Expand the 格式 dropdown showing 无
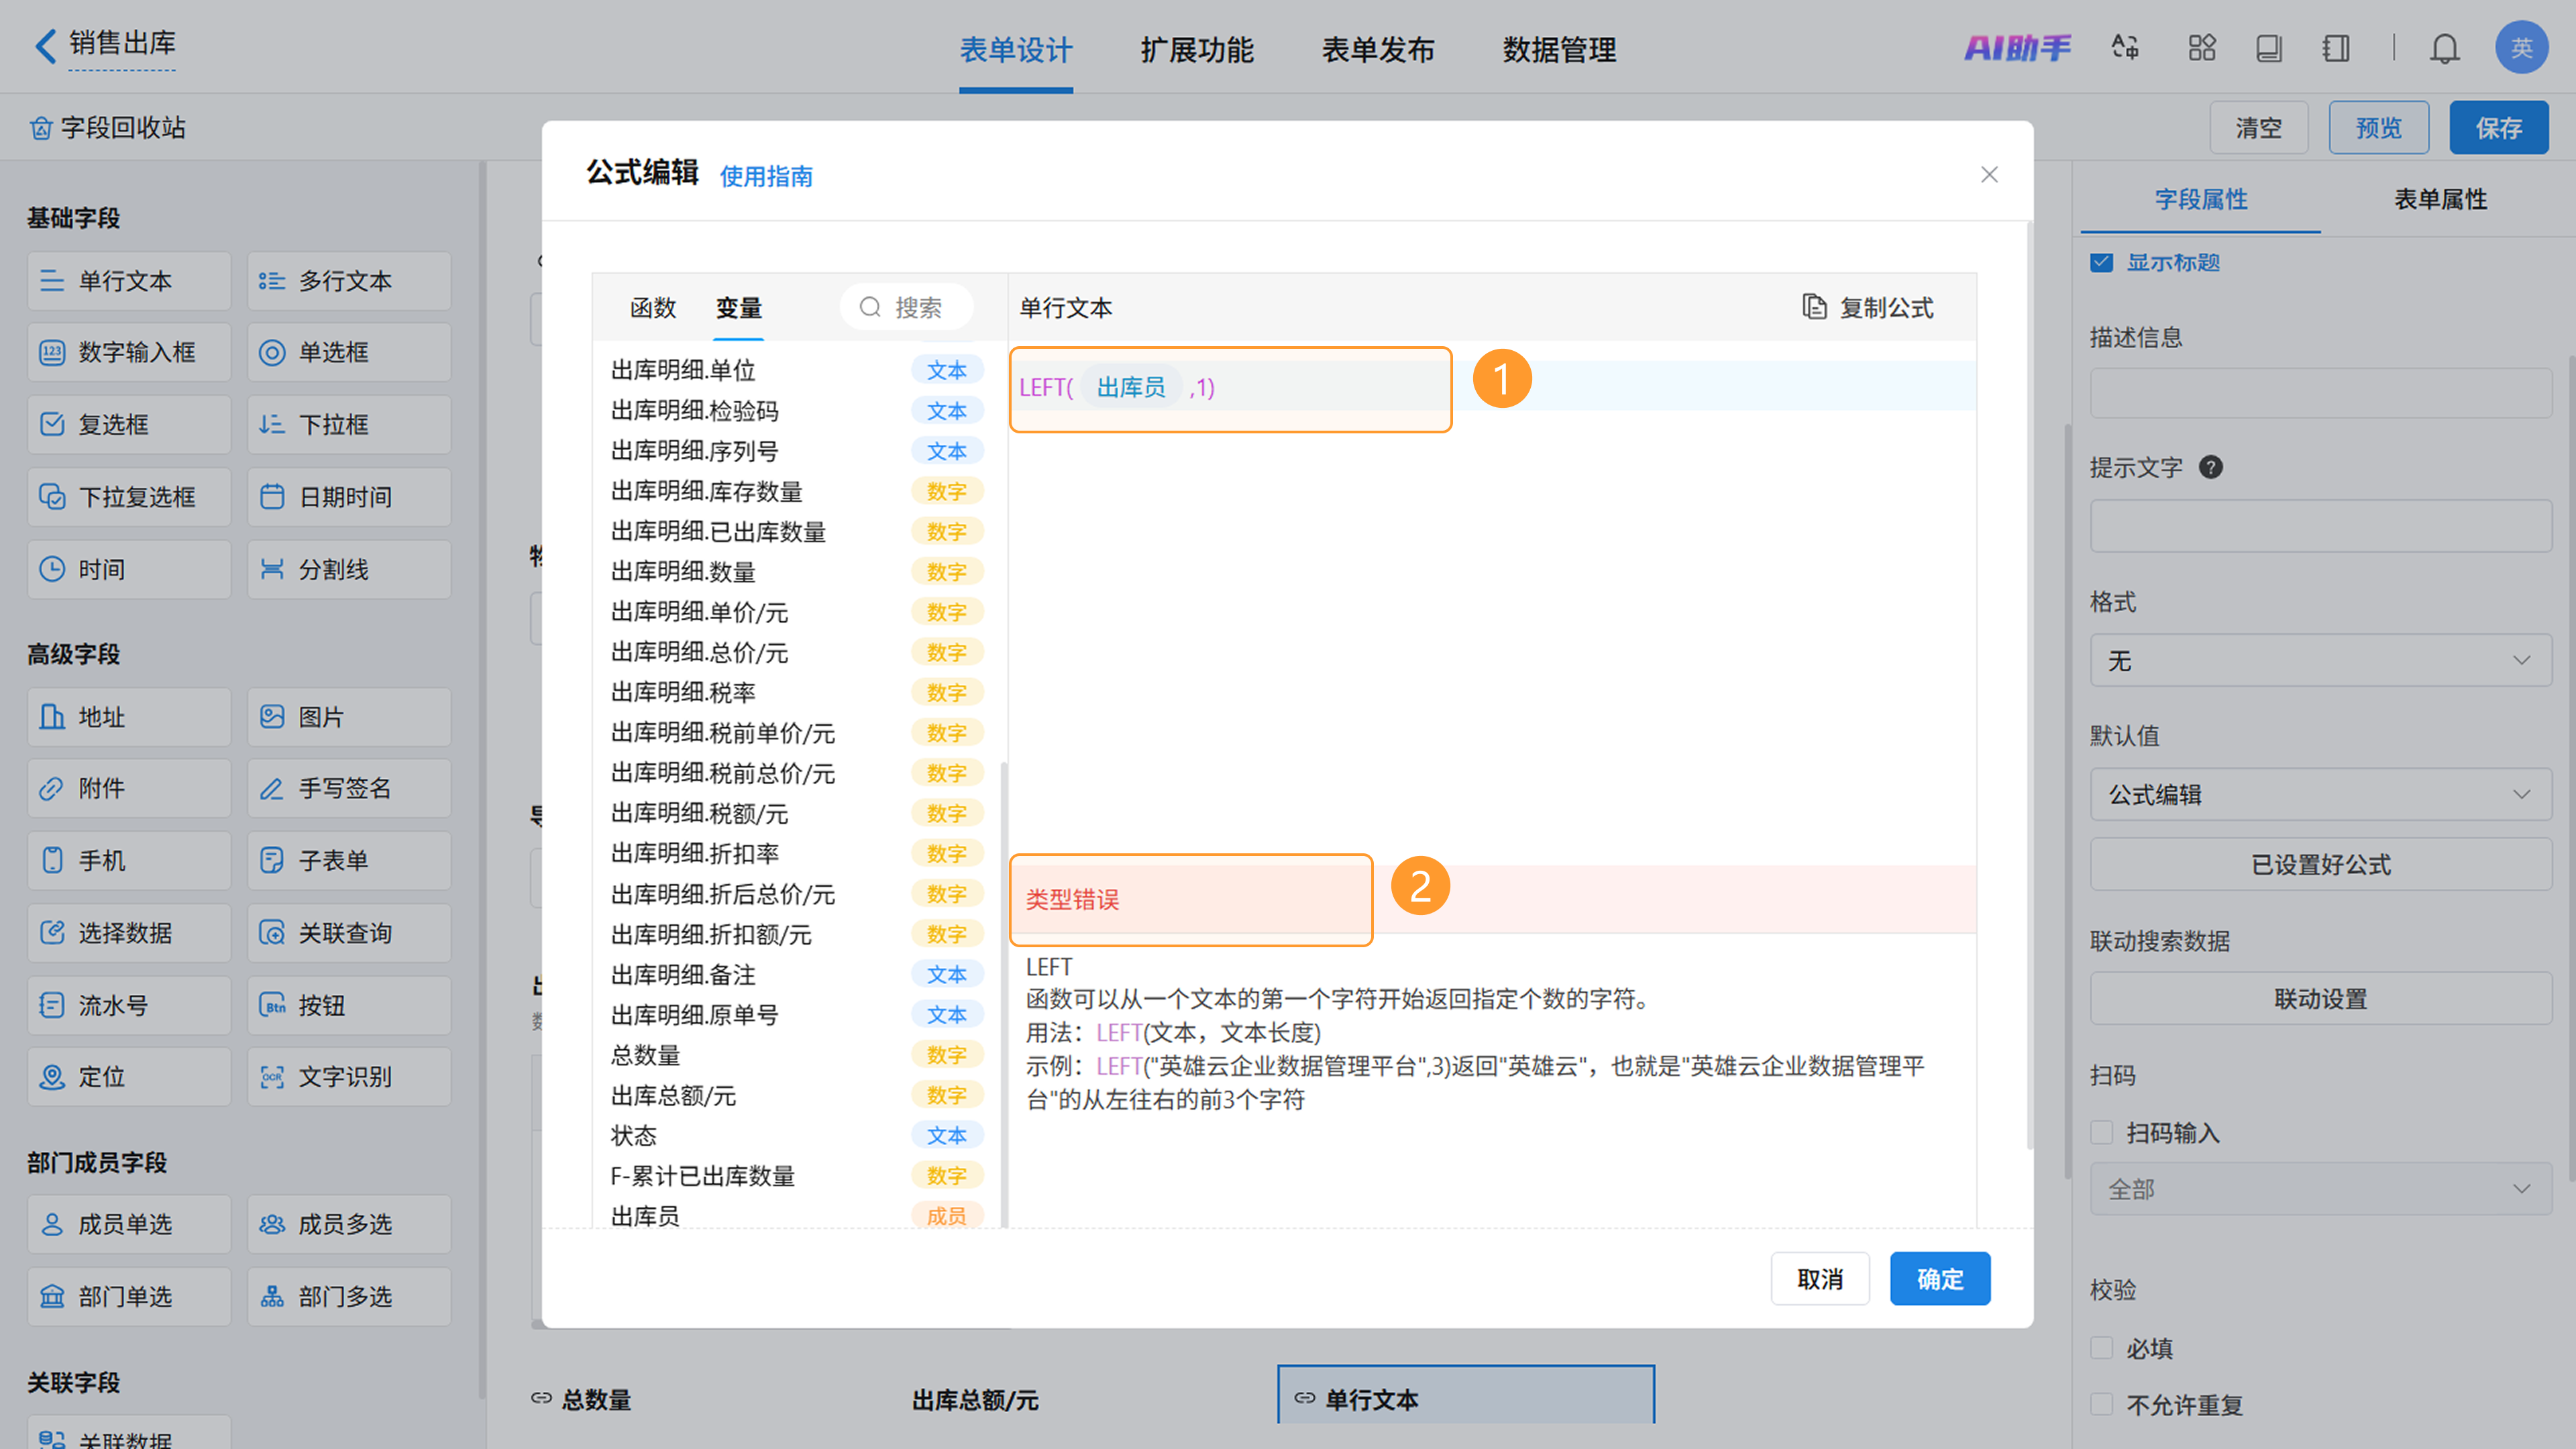 tap(2320, 660)
